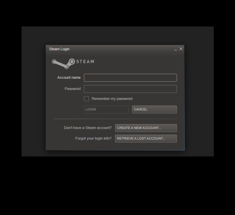Open CREATE A NEW ACCOUNT dialog

tap(146, 128)
